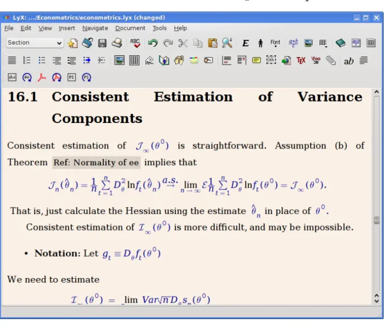
Task: Open the insert table dropdown in the top toolbar row
Action: pyautogui.click(x=323, y=43)
